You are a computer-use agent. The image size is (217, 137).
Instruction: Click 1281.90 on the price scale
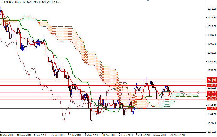[x=212, y=53]
